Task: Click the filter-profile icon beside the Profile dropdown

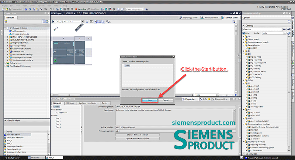Action: [288, 33]
